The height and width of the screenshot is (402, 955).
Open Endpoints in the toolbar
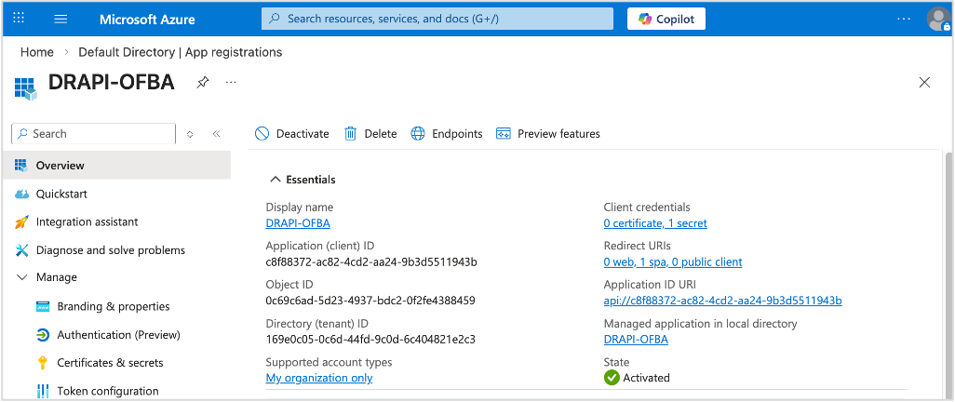point(447,134)
